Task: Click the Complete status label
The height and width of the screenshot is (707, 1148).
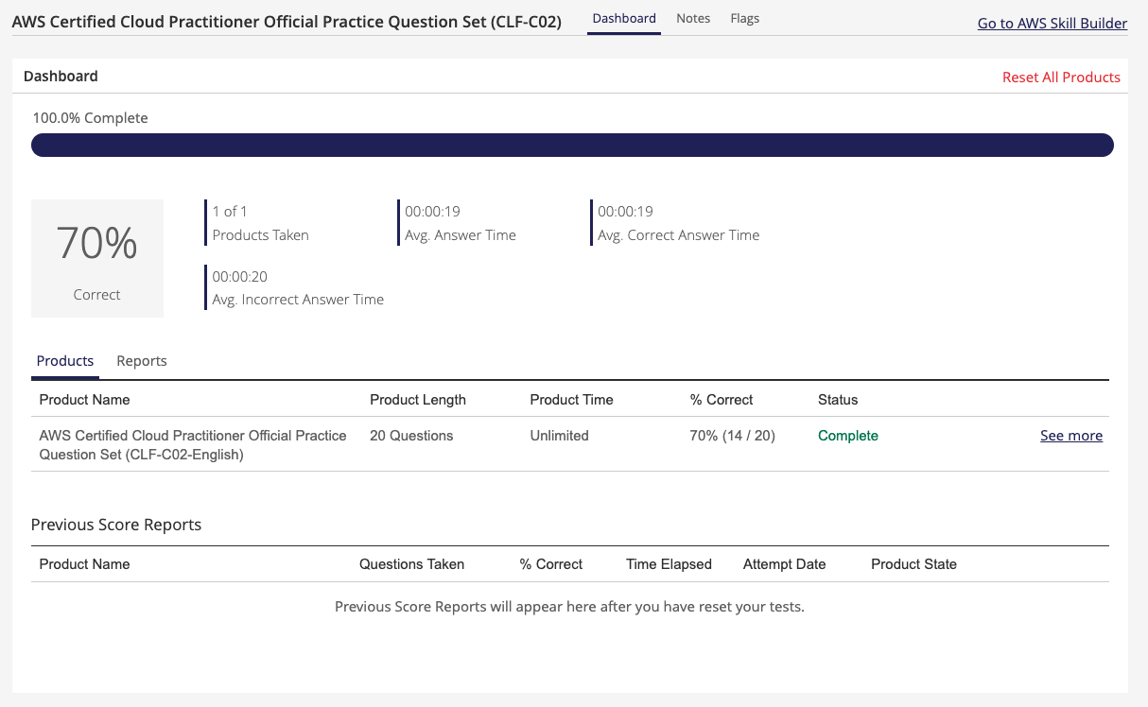Action: click(x=847, y=436)
